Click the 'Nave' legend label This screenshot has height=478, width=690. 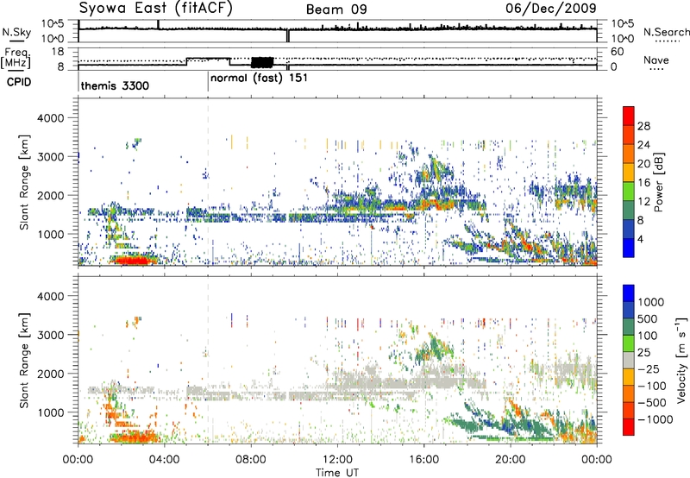[656, 60]
